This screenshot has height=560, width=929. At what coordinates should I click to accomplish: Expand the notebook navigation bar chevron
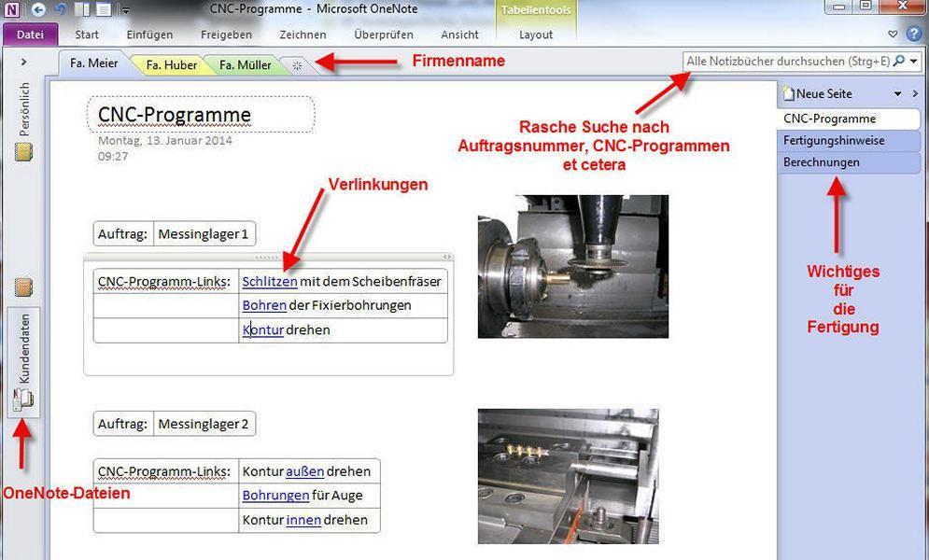[x=23, y=62]
